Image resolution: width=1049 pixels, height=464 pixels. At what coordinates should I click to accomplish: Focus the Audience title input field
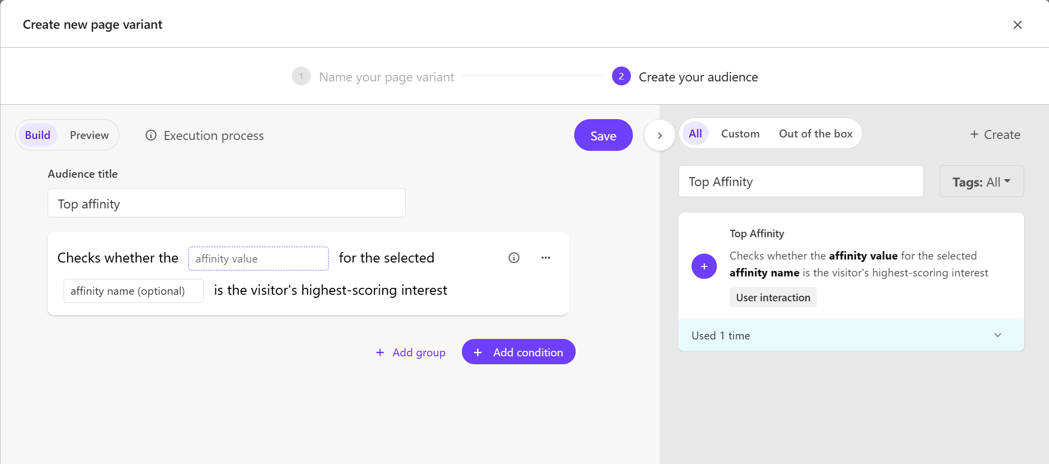coord(226,203)
